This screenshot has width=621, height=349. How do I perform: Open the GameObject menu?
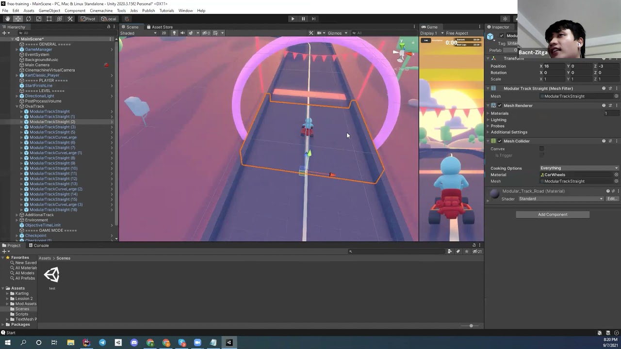point(49,11)
